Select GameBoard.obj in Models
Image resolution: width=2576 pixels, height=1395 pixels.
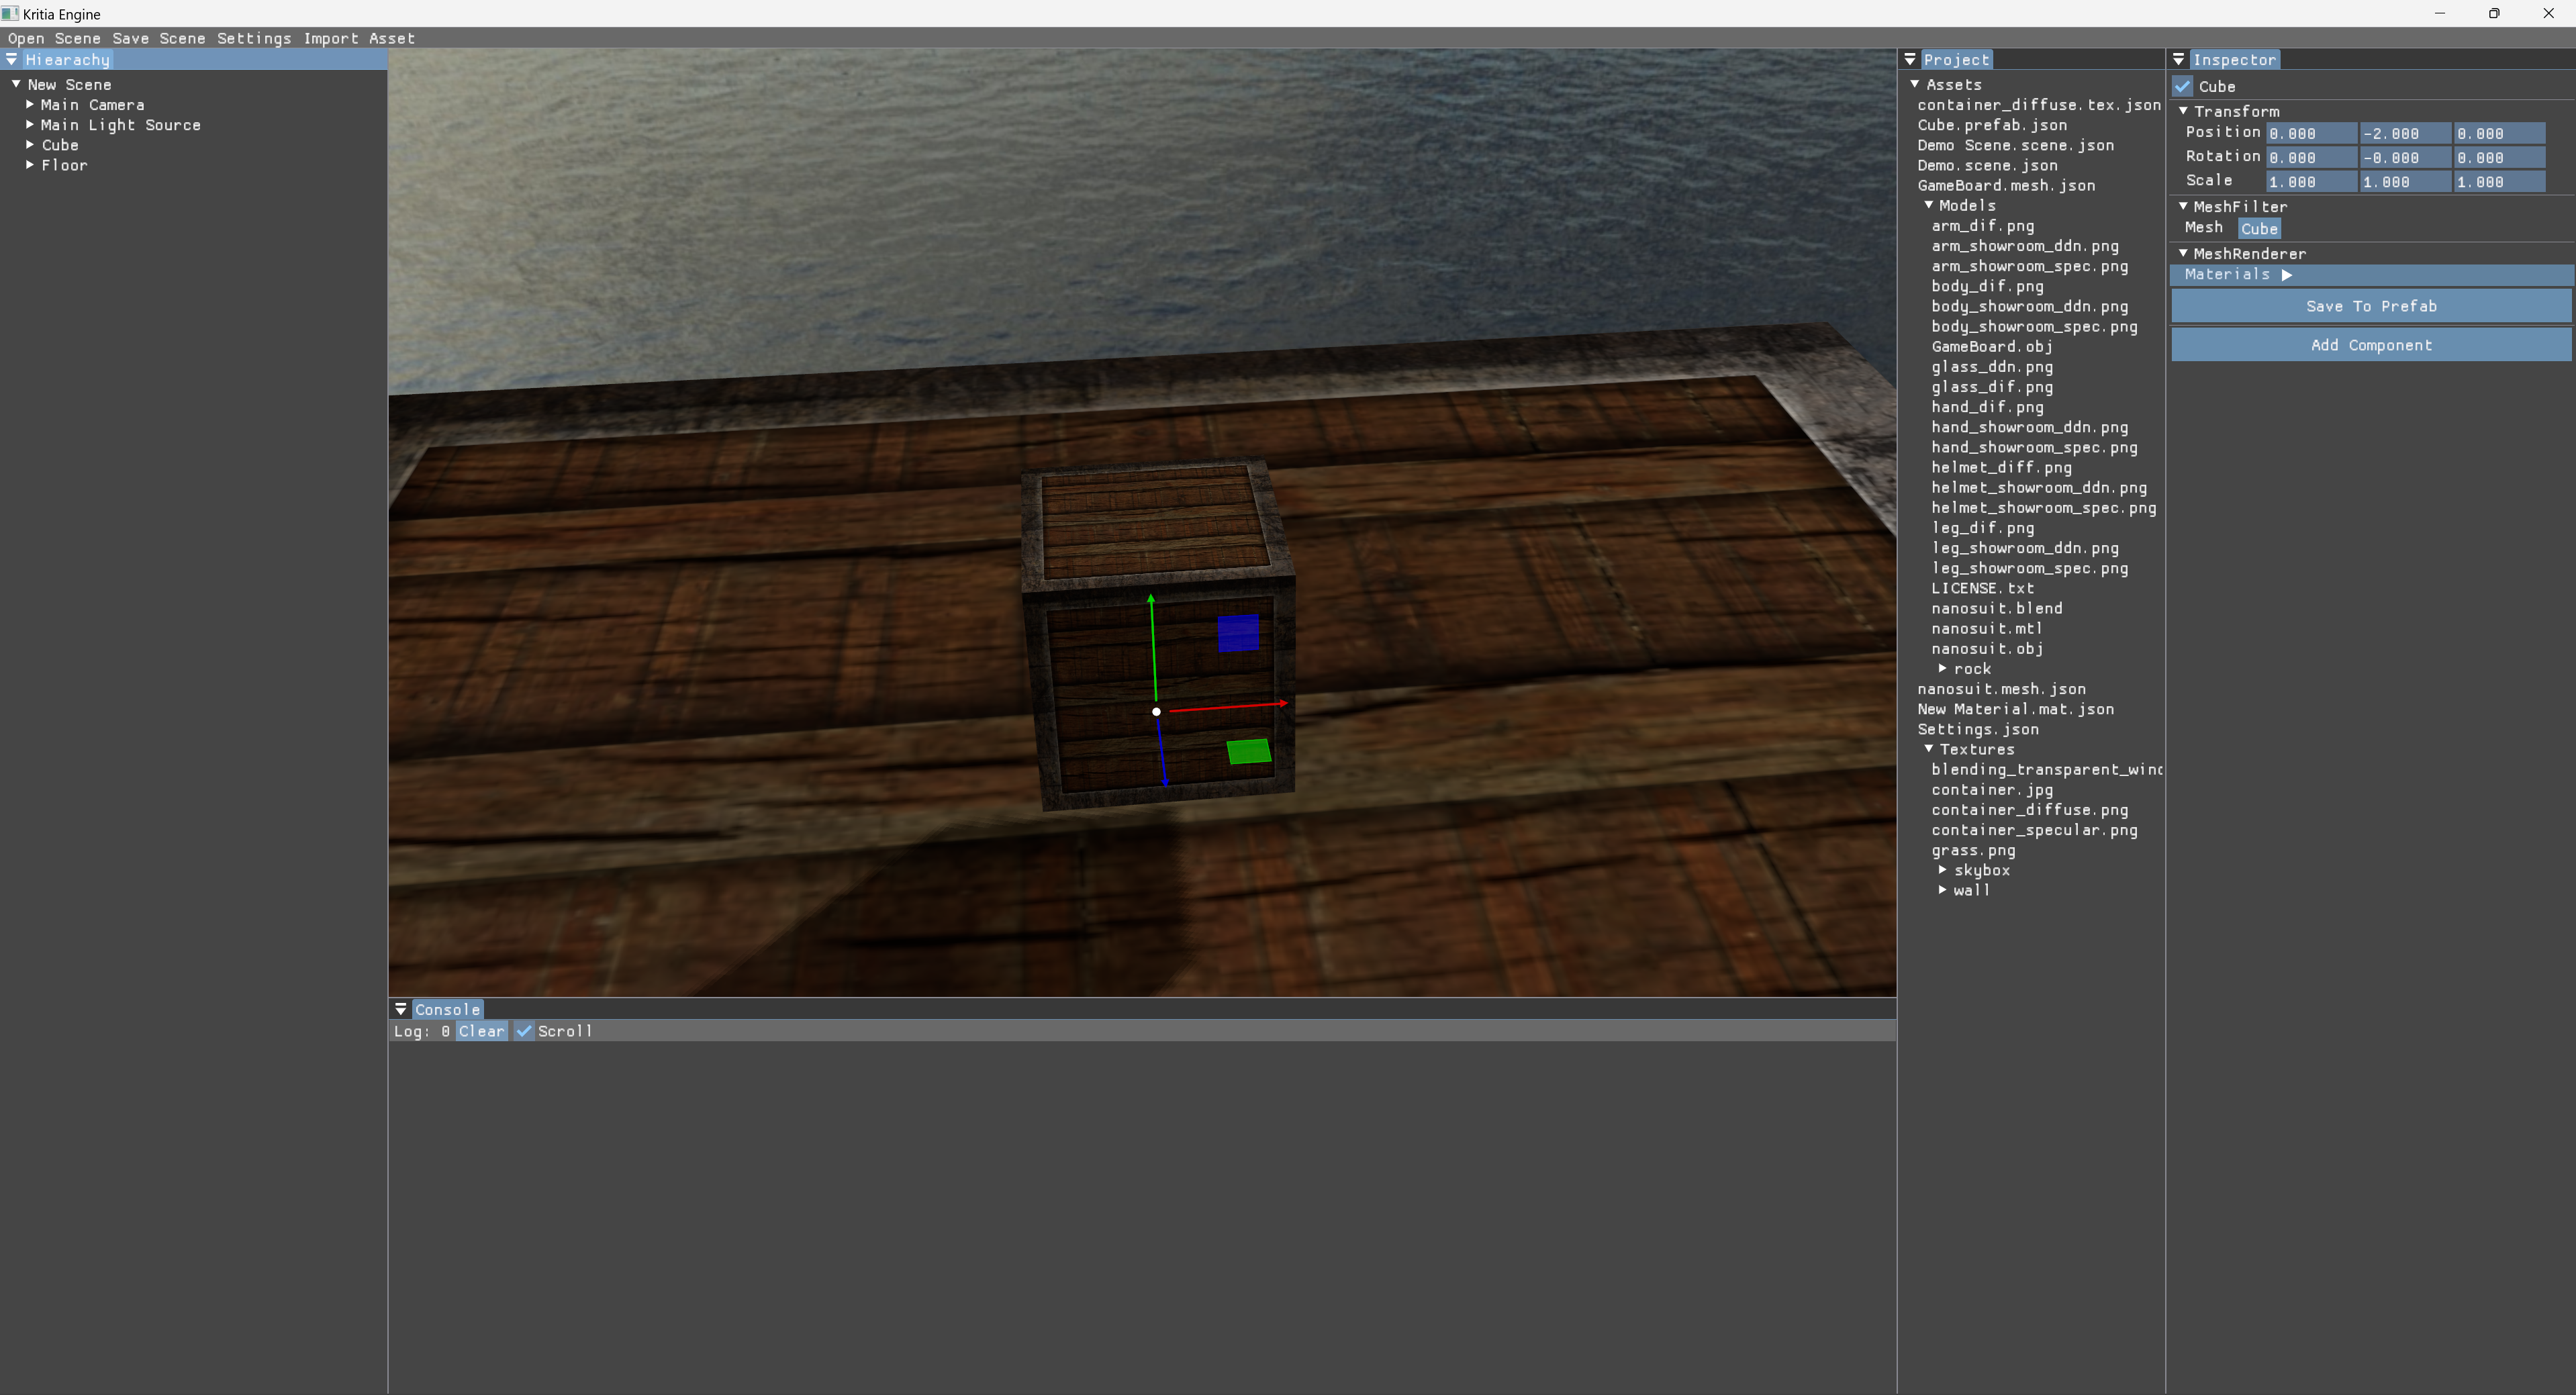(1991, 346)
